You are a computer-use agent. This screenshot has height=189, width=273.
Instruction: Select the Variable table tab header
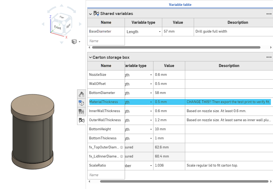(180, 5)
